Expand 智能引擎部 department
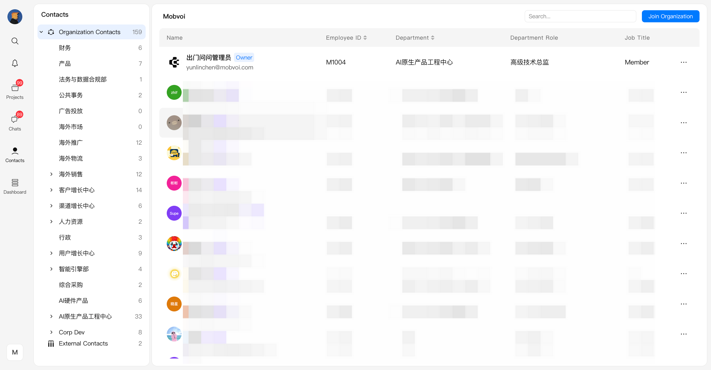The width and height of the screenshot is (711, 370). (51, 269)
